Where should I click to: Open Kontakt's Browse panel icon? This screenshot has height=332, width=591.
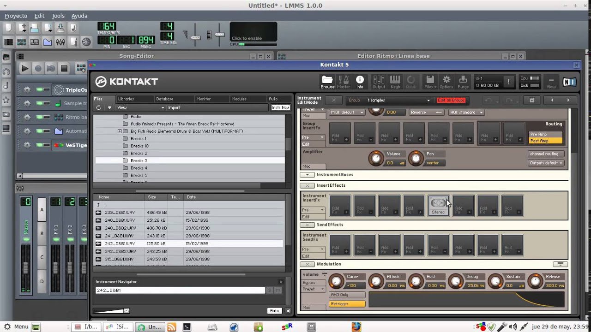327,82
